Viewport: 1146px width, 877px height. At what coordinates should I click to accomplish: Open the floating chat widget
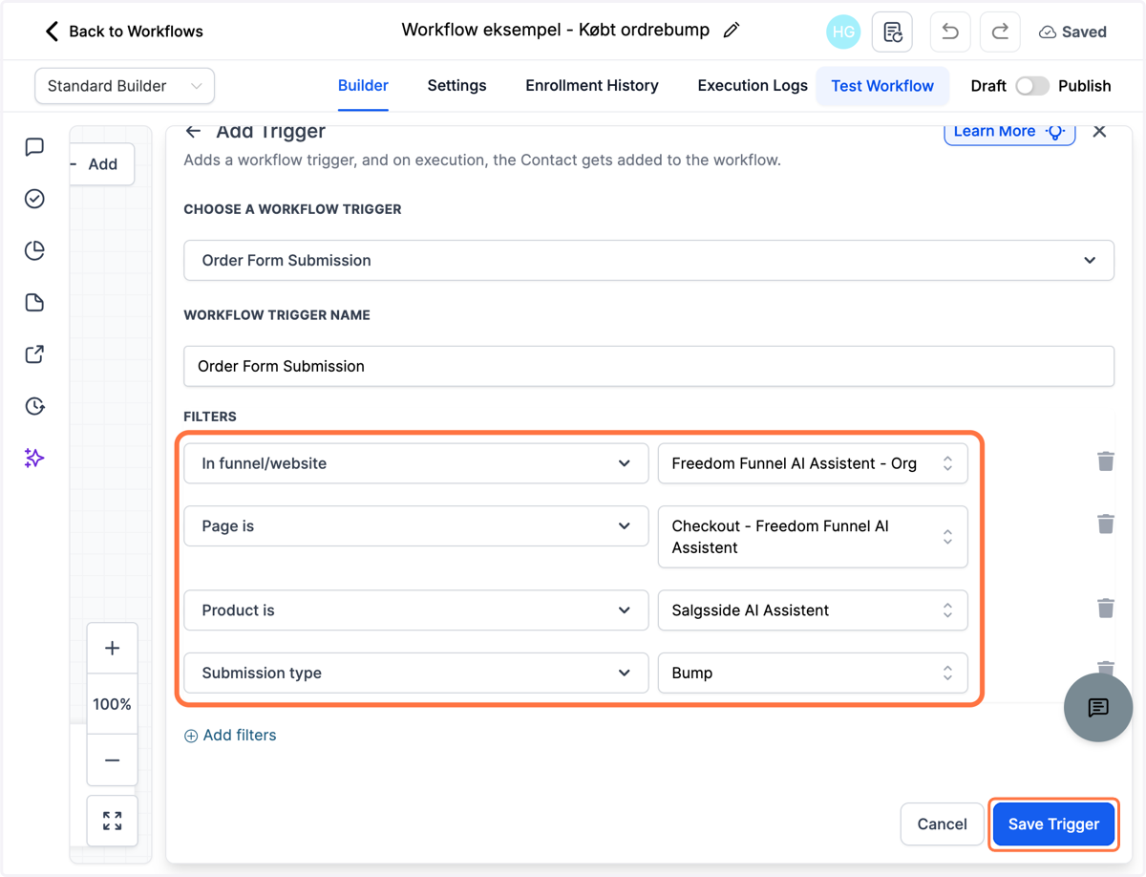click(1098, 707)
